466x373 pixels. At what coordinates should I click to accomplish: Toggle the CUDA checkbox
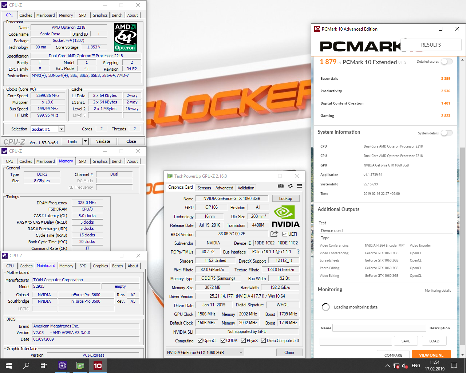click(x=223, y=341)
